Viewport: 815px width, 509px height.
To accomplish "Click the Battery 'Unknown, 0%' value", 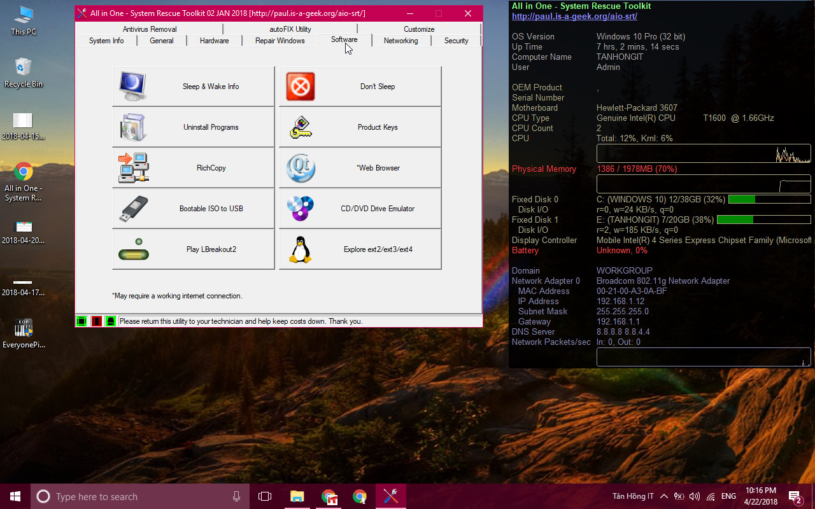I will (622, 251).
